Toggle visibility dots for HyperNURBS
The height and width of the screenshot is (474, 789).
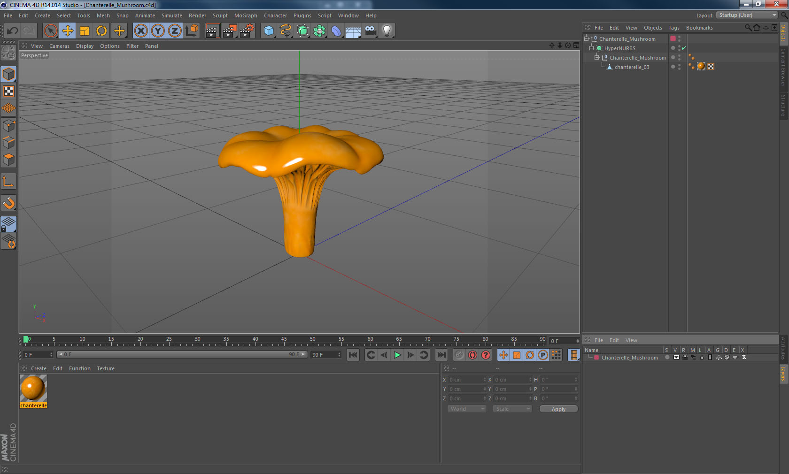(679, 48)
